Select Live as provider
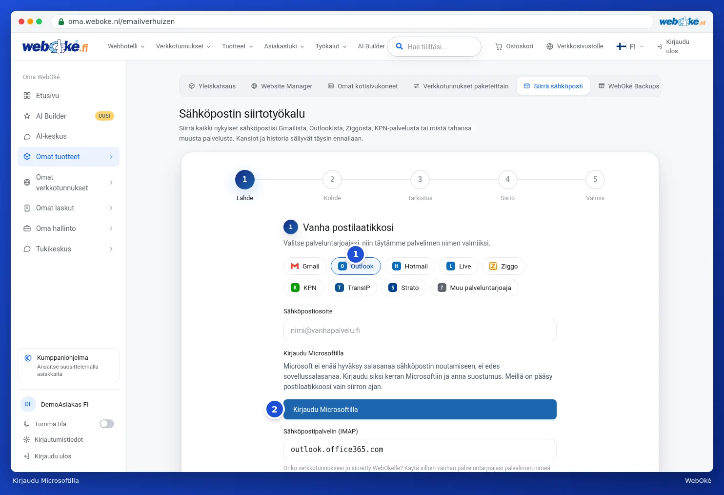The image size is (724, 495). 459,266
